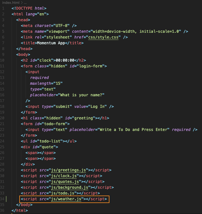Open the js/clock.js script path

pyautogui.click(x=64, y=176)
